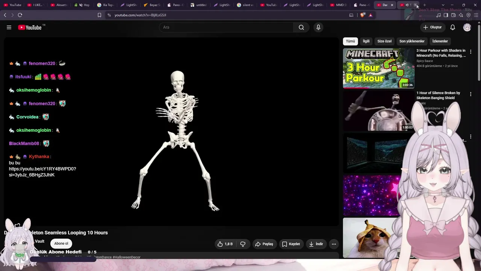Open options for Skeleton Banging Shield video
The image size is (481, 271).
pos(470,94)
